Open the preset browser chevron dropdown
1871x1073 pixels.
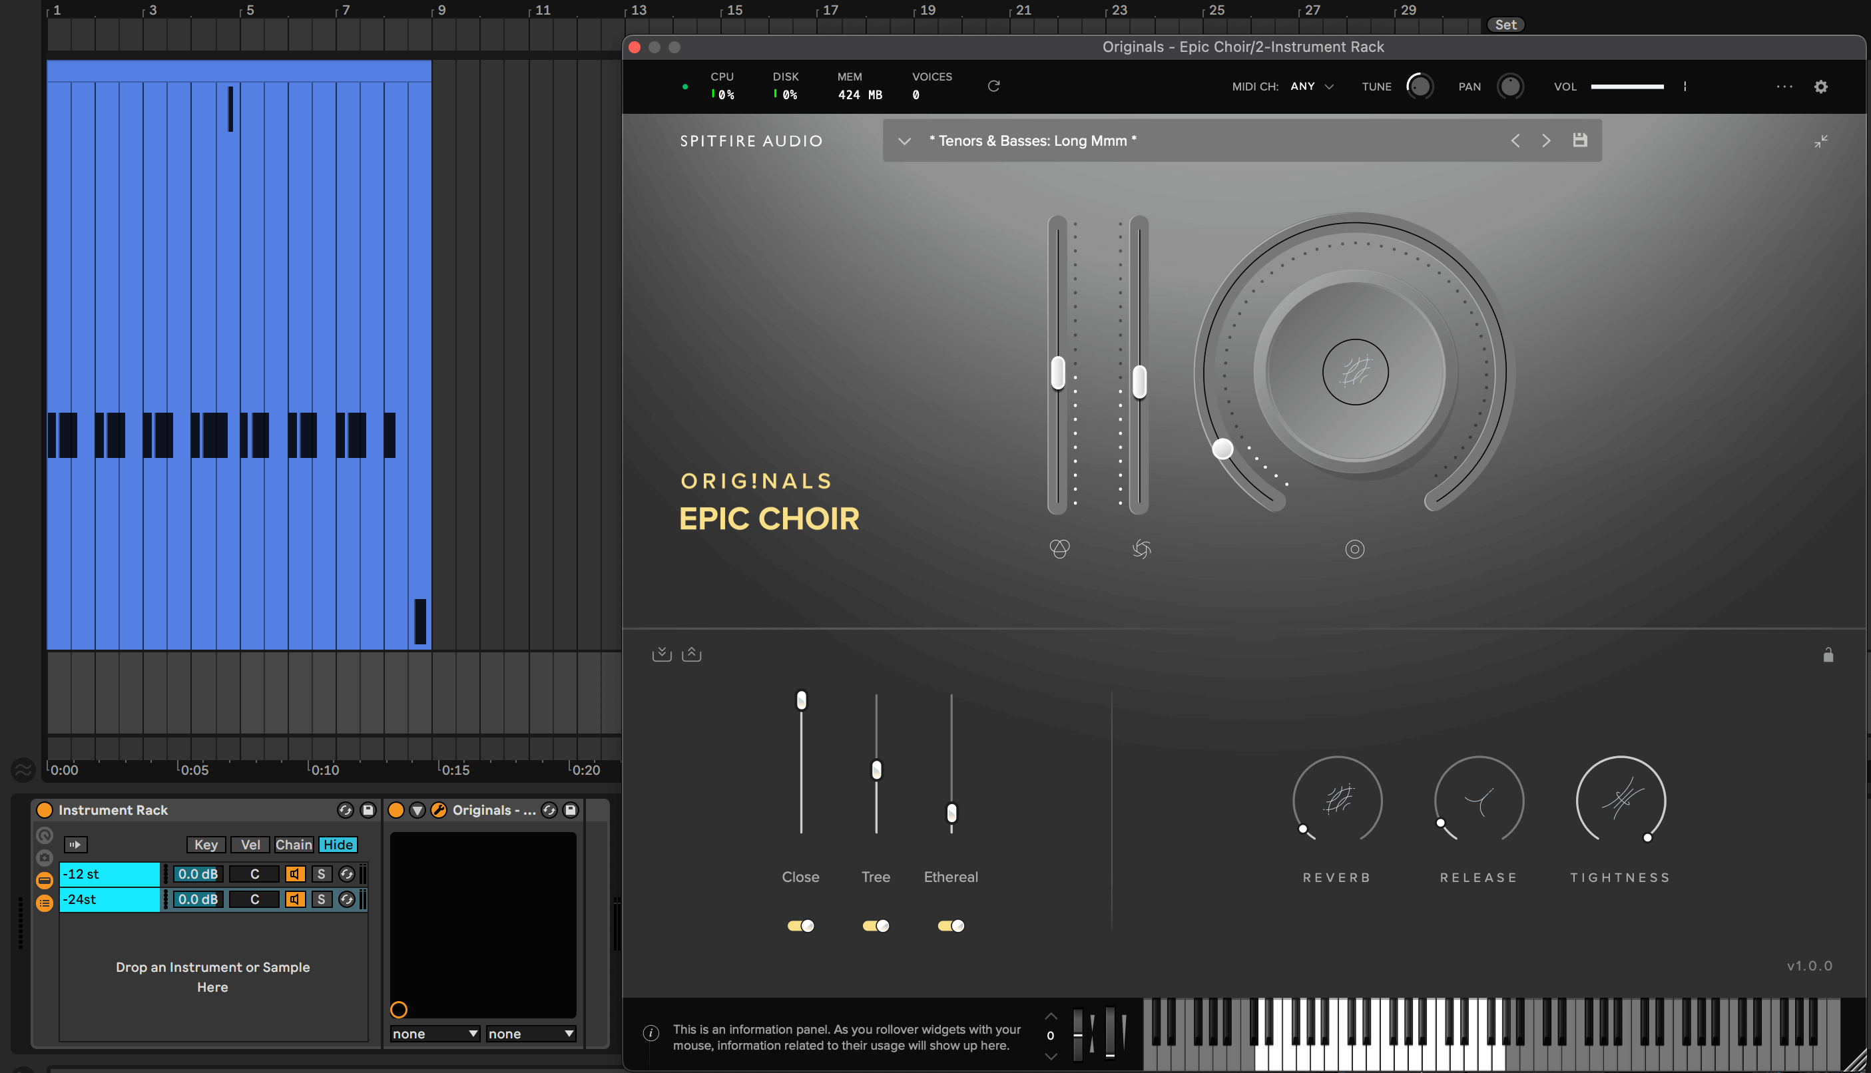tap(904, 140)
